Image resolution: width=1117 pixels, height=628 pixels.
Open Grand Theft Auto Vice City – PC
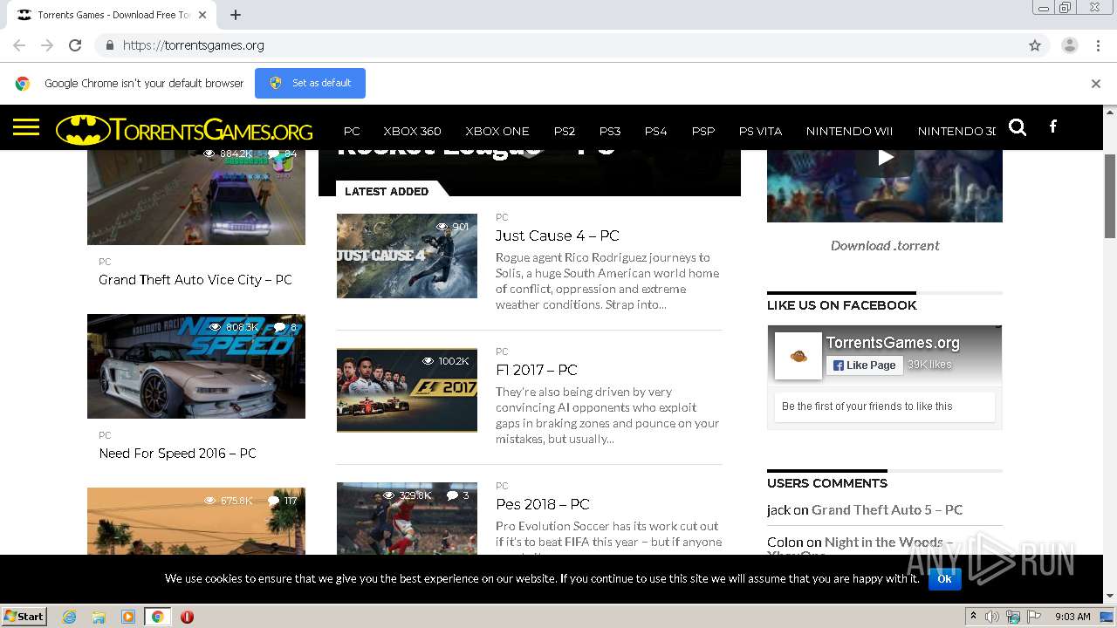point(195,280)
